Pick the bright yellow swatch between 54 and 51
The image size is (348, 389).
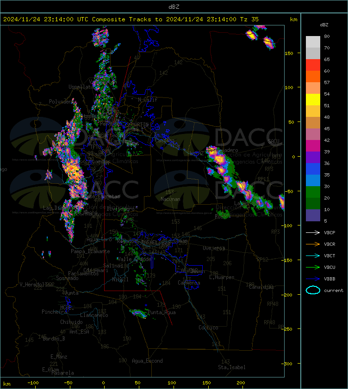point(313,99)
